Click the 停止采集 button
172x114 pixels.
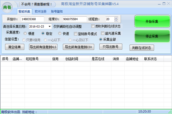tap(152, 36)
